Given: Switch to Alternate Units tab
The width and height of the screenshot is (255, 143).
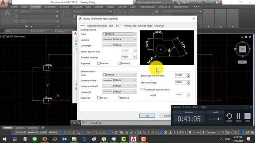Looking at the screenshot, I should (145, 26).
